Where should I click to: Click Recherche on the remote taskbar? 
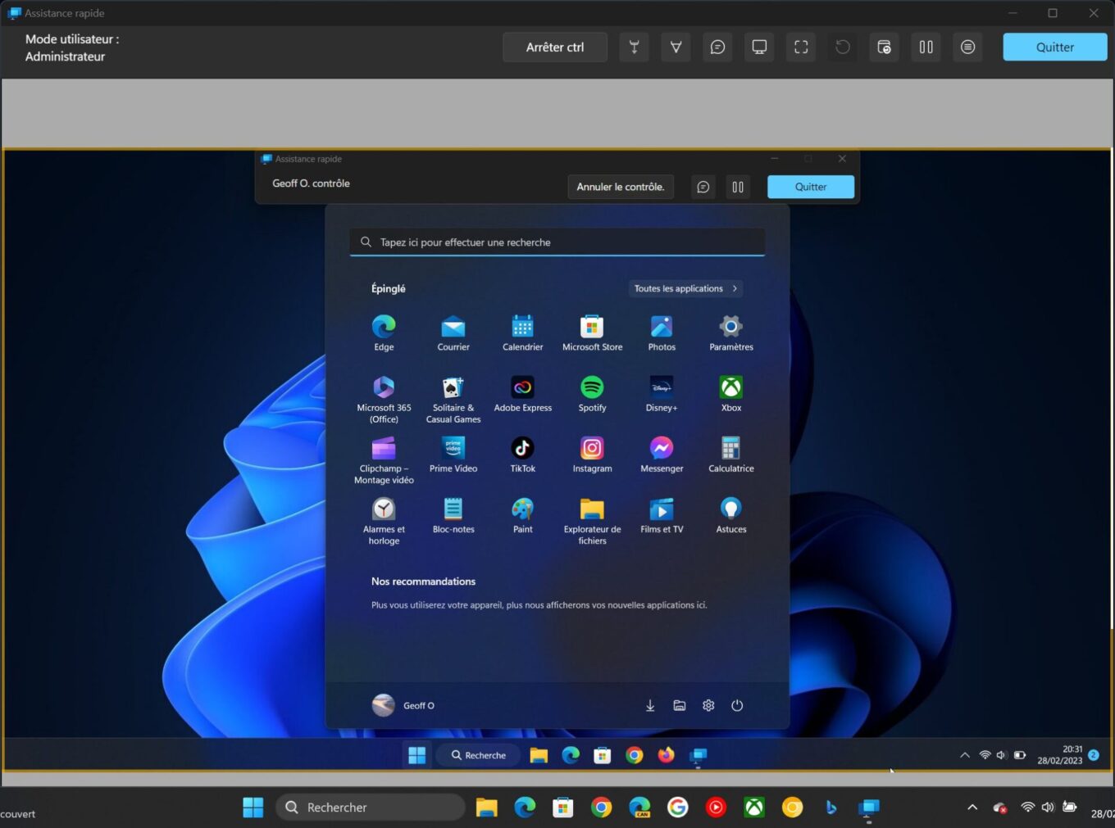click(x=479, y=755)
